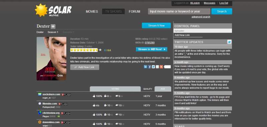
Task: Focus the movie name search field
Action: pyautogui.click(x=179, y=11)
